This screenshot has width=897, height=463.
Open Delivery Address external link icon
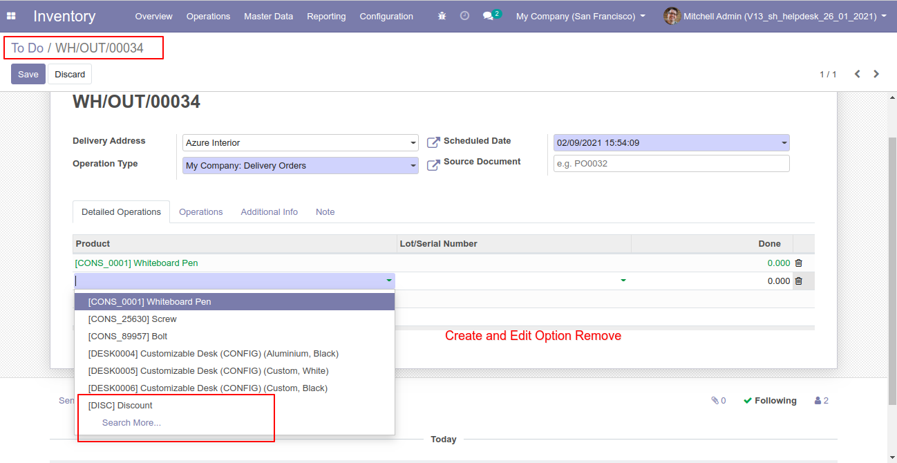tap(433, 142)
